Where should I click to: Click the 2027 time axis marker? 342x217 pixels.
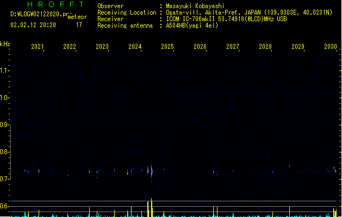tap(233, 46)
